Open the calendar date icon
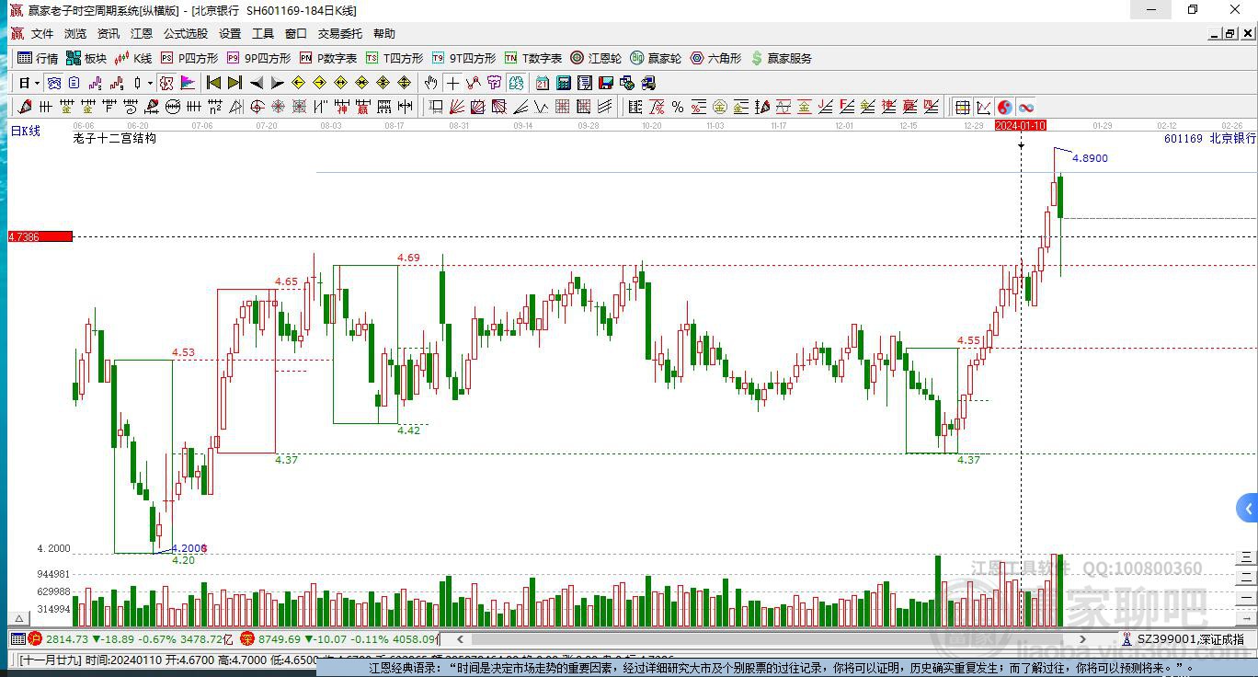The image size is (1258, 677). coord(543,83)
